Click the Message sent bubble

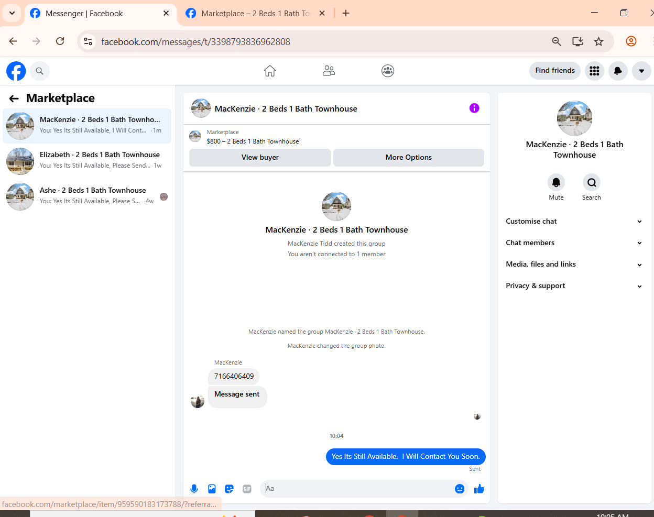[x=237, y=397]
